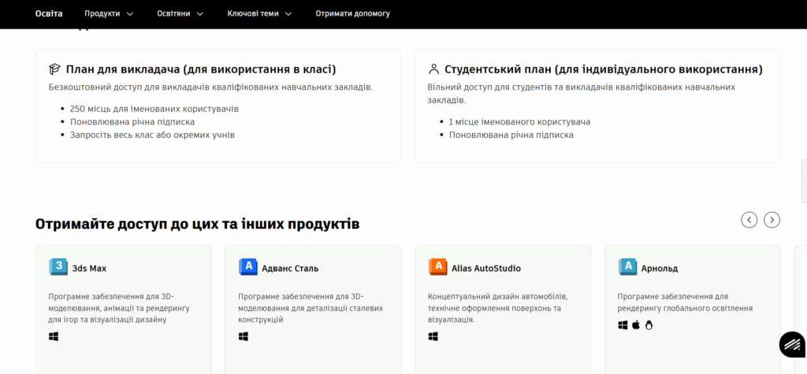Open the Alias AutoStudio title link

[485, 268]
